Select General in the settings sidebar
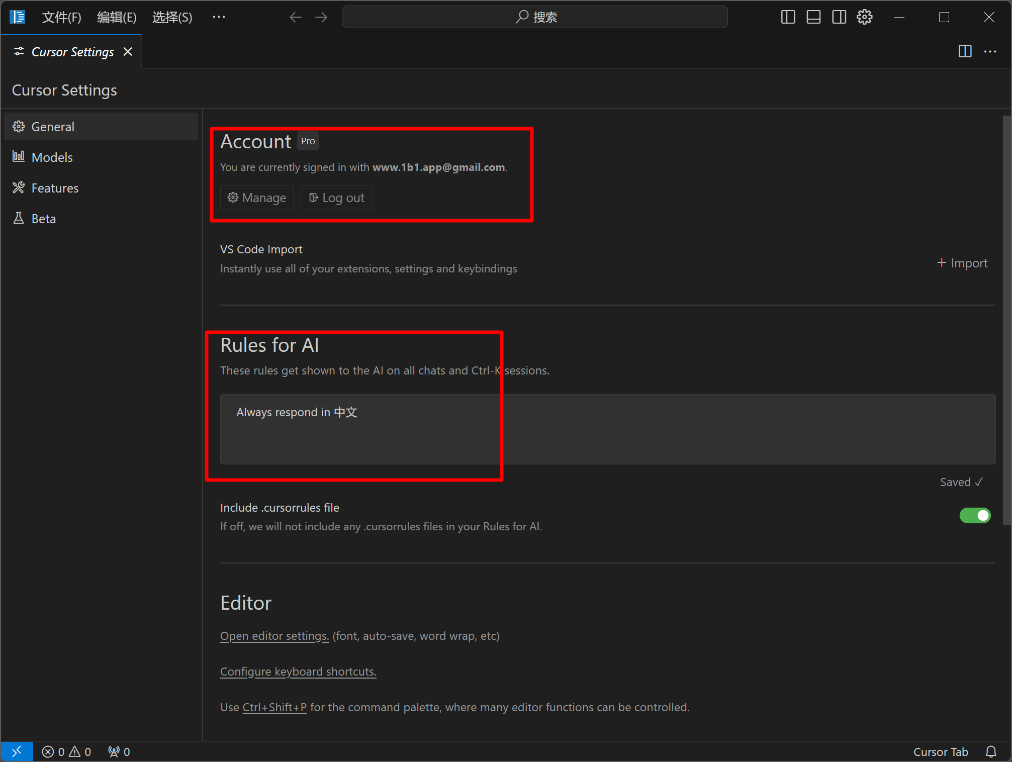The image size is (1012, 762). click(101, 127)
